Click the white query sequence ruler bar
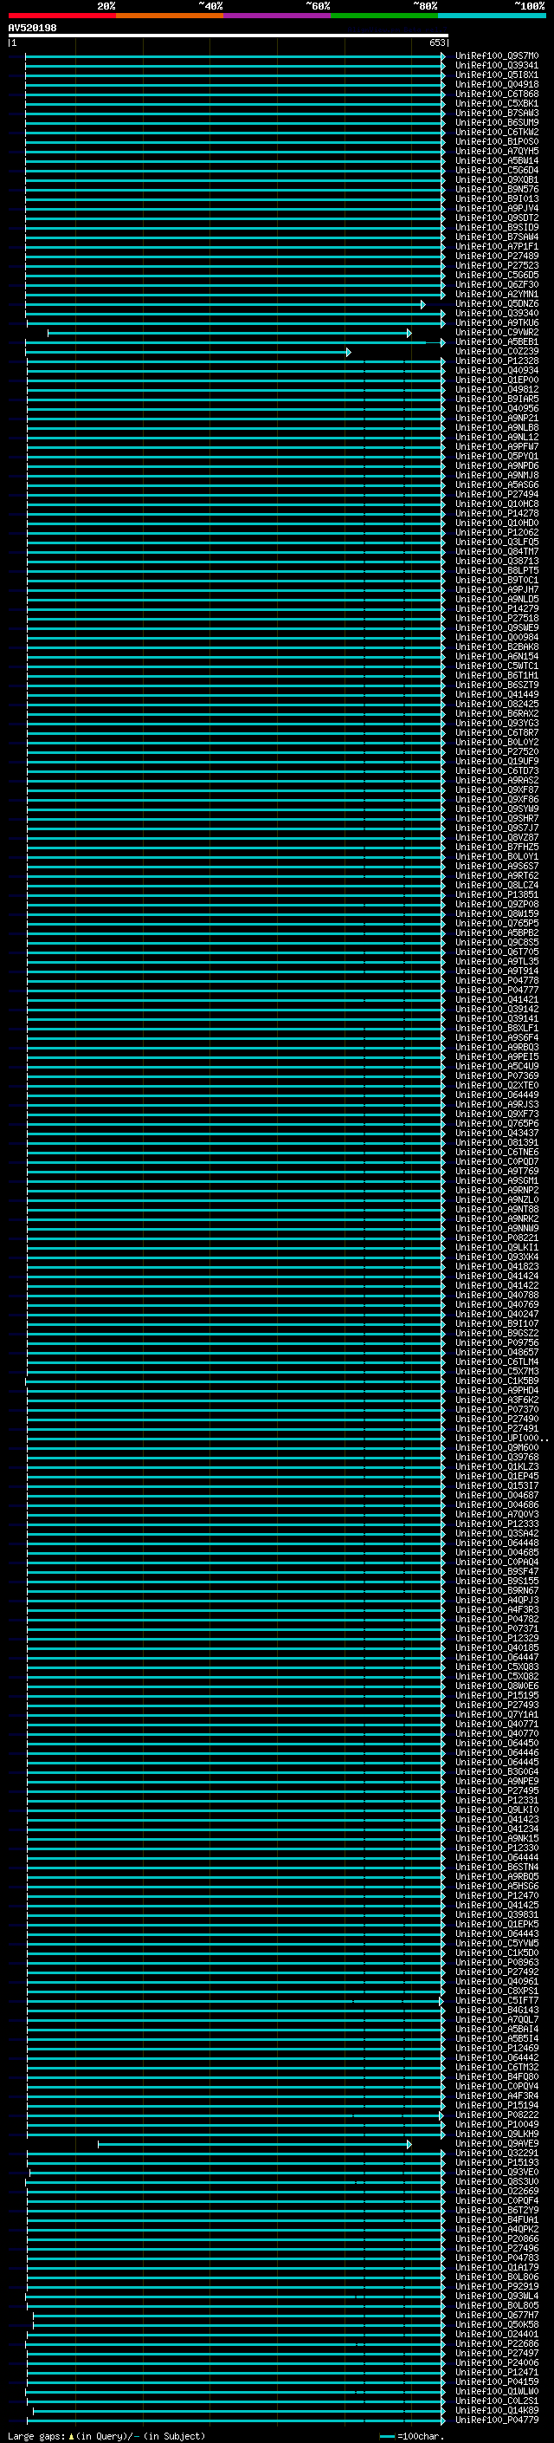Image resolution: width=554 pixels, height=2443 pixels. coord(229,35)
